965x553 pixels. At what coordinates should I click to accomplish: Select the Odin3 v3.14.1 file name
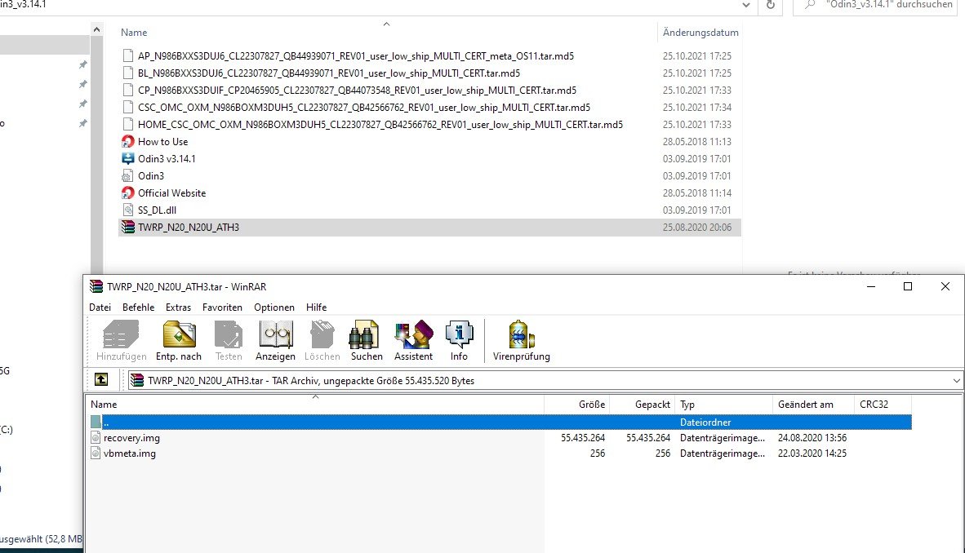(x=167, y=159)
